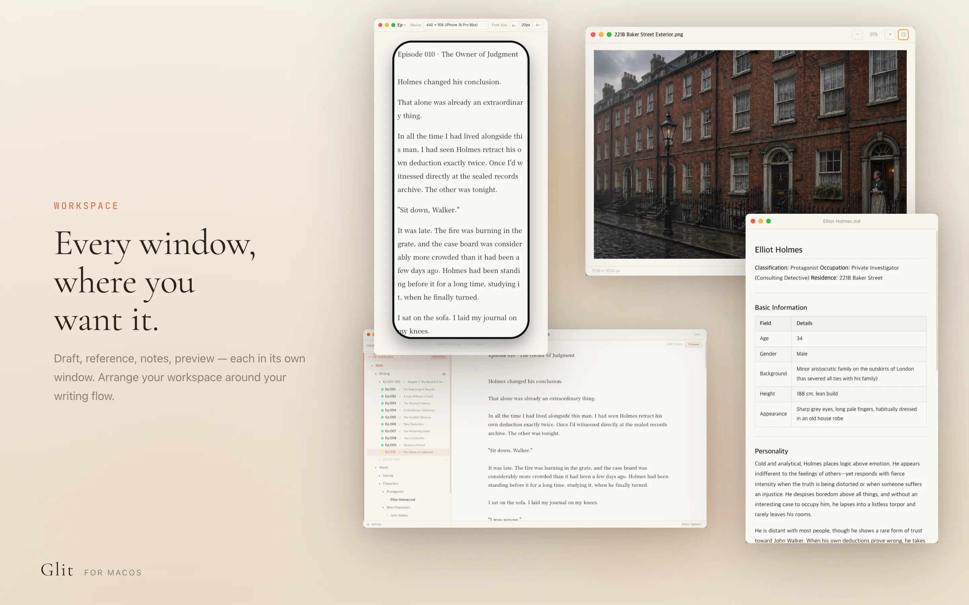Toggle the eye icon on the Writing folder
This screenshot has height=605, width=969.
(x=444, y=374)
